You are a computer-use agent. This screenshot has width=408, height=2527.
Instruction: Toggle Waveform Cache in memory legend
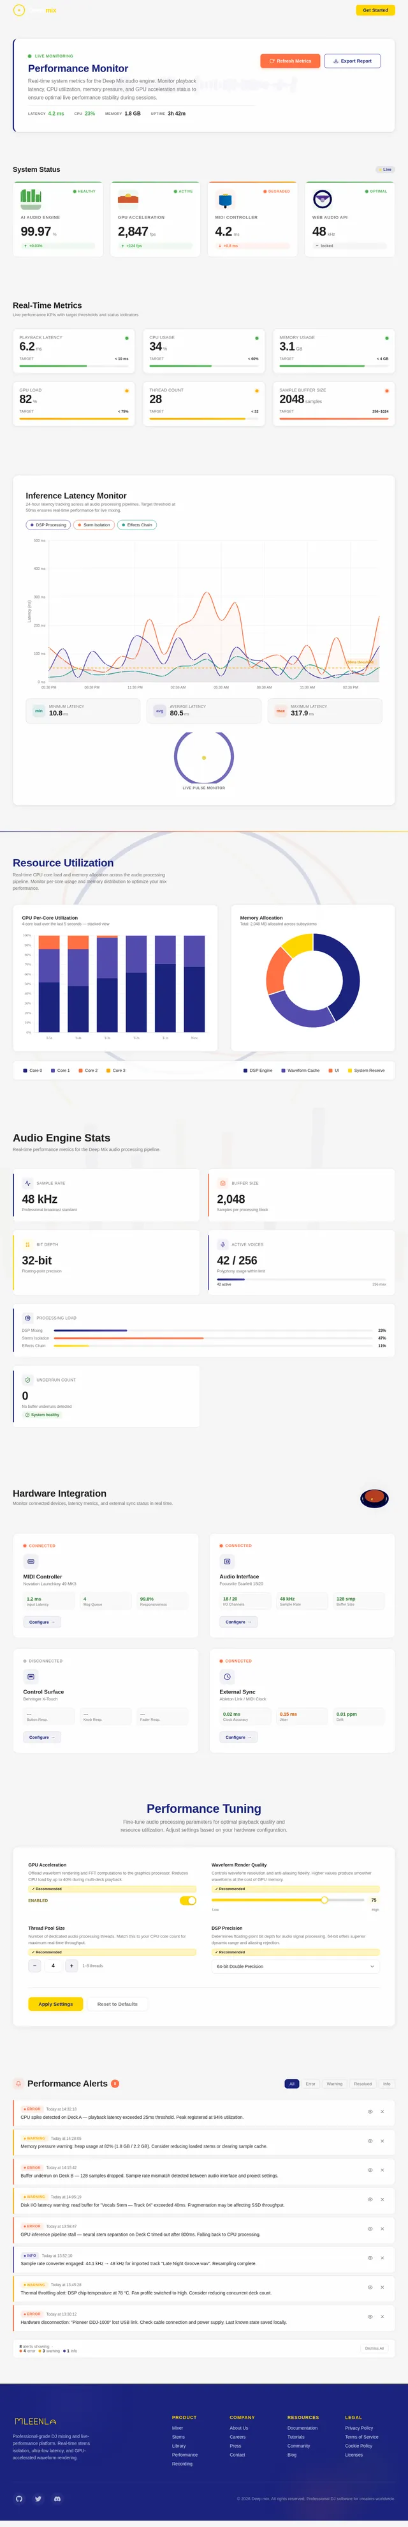click(x=300, y=1070)
